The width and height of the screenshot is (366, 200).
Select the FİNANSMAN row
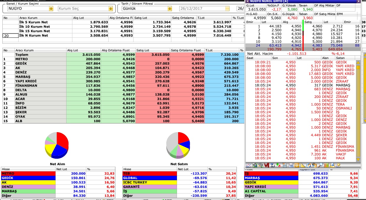point(123,86)
